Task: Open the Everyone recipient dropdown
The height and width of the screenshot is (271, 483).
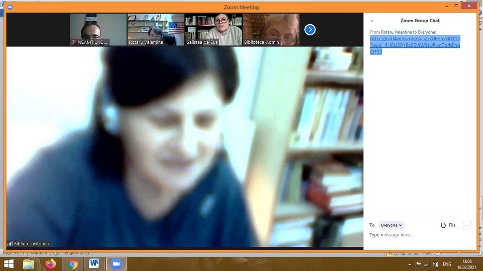Action: coord(391,225)
